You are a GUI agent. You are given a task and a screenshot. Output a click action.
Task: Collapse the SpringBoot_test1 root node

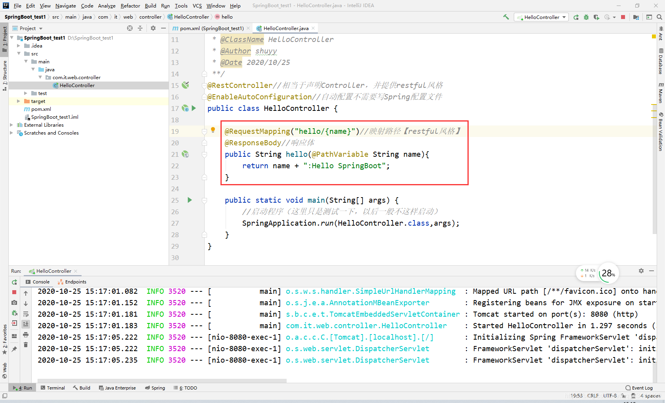pyautogui.click(x=12, y=38)
